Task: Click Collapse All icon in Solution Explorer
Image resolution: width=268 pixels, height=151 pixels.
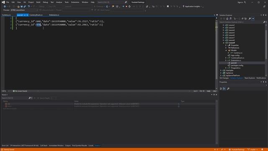Action: pyautogui.click(x=242, y=18)
